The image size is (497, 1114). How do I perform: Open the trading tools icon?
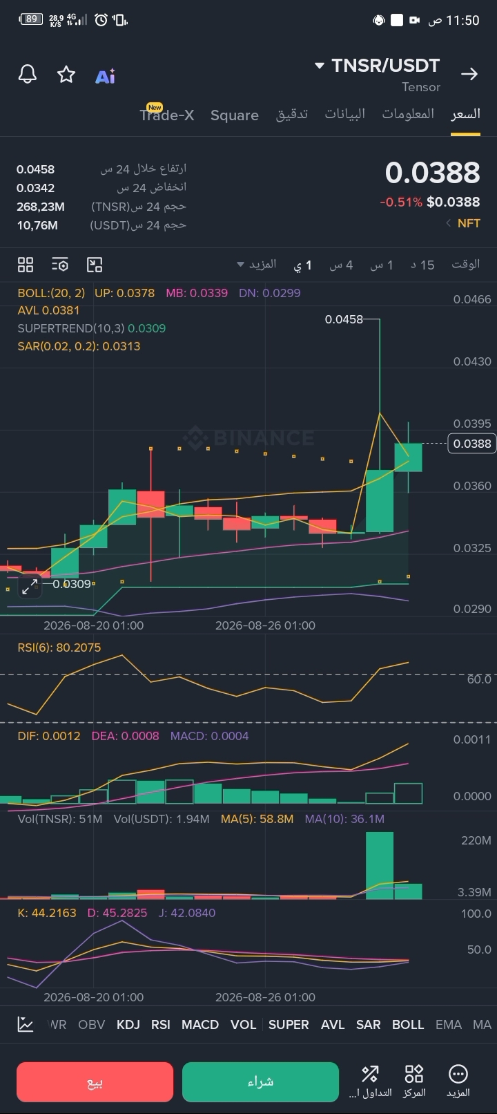point(369,1074)
